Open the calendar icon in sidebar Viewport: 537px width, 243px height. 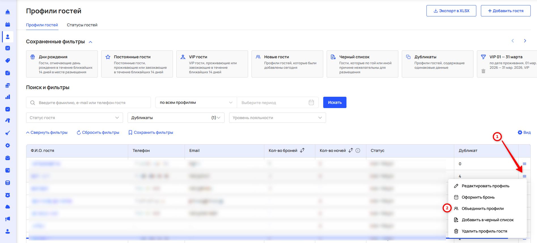coord(8,24)
